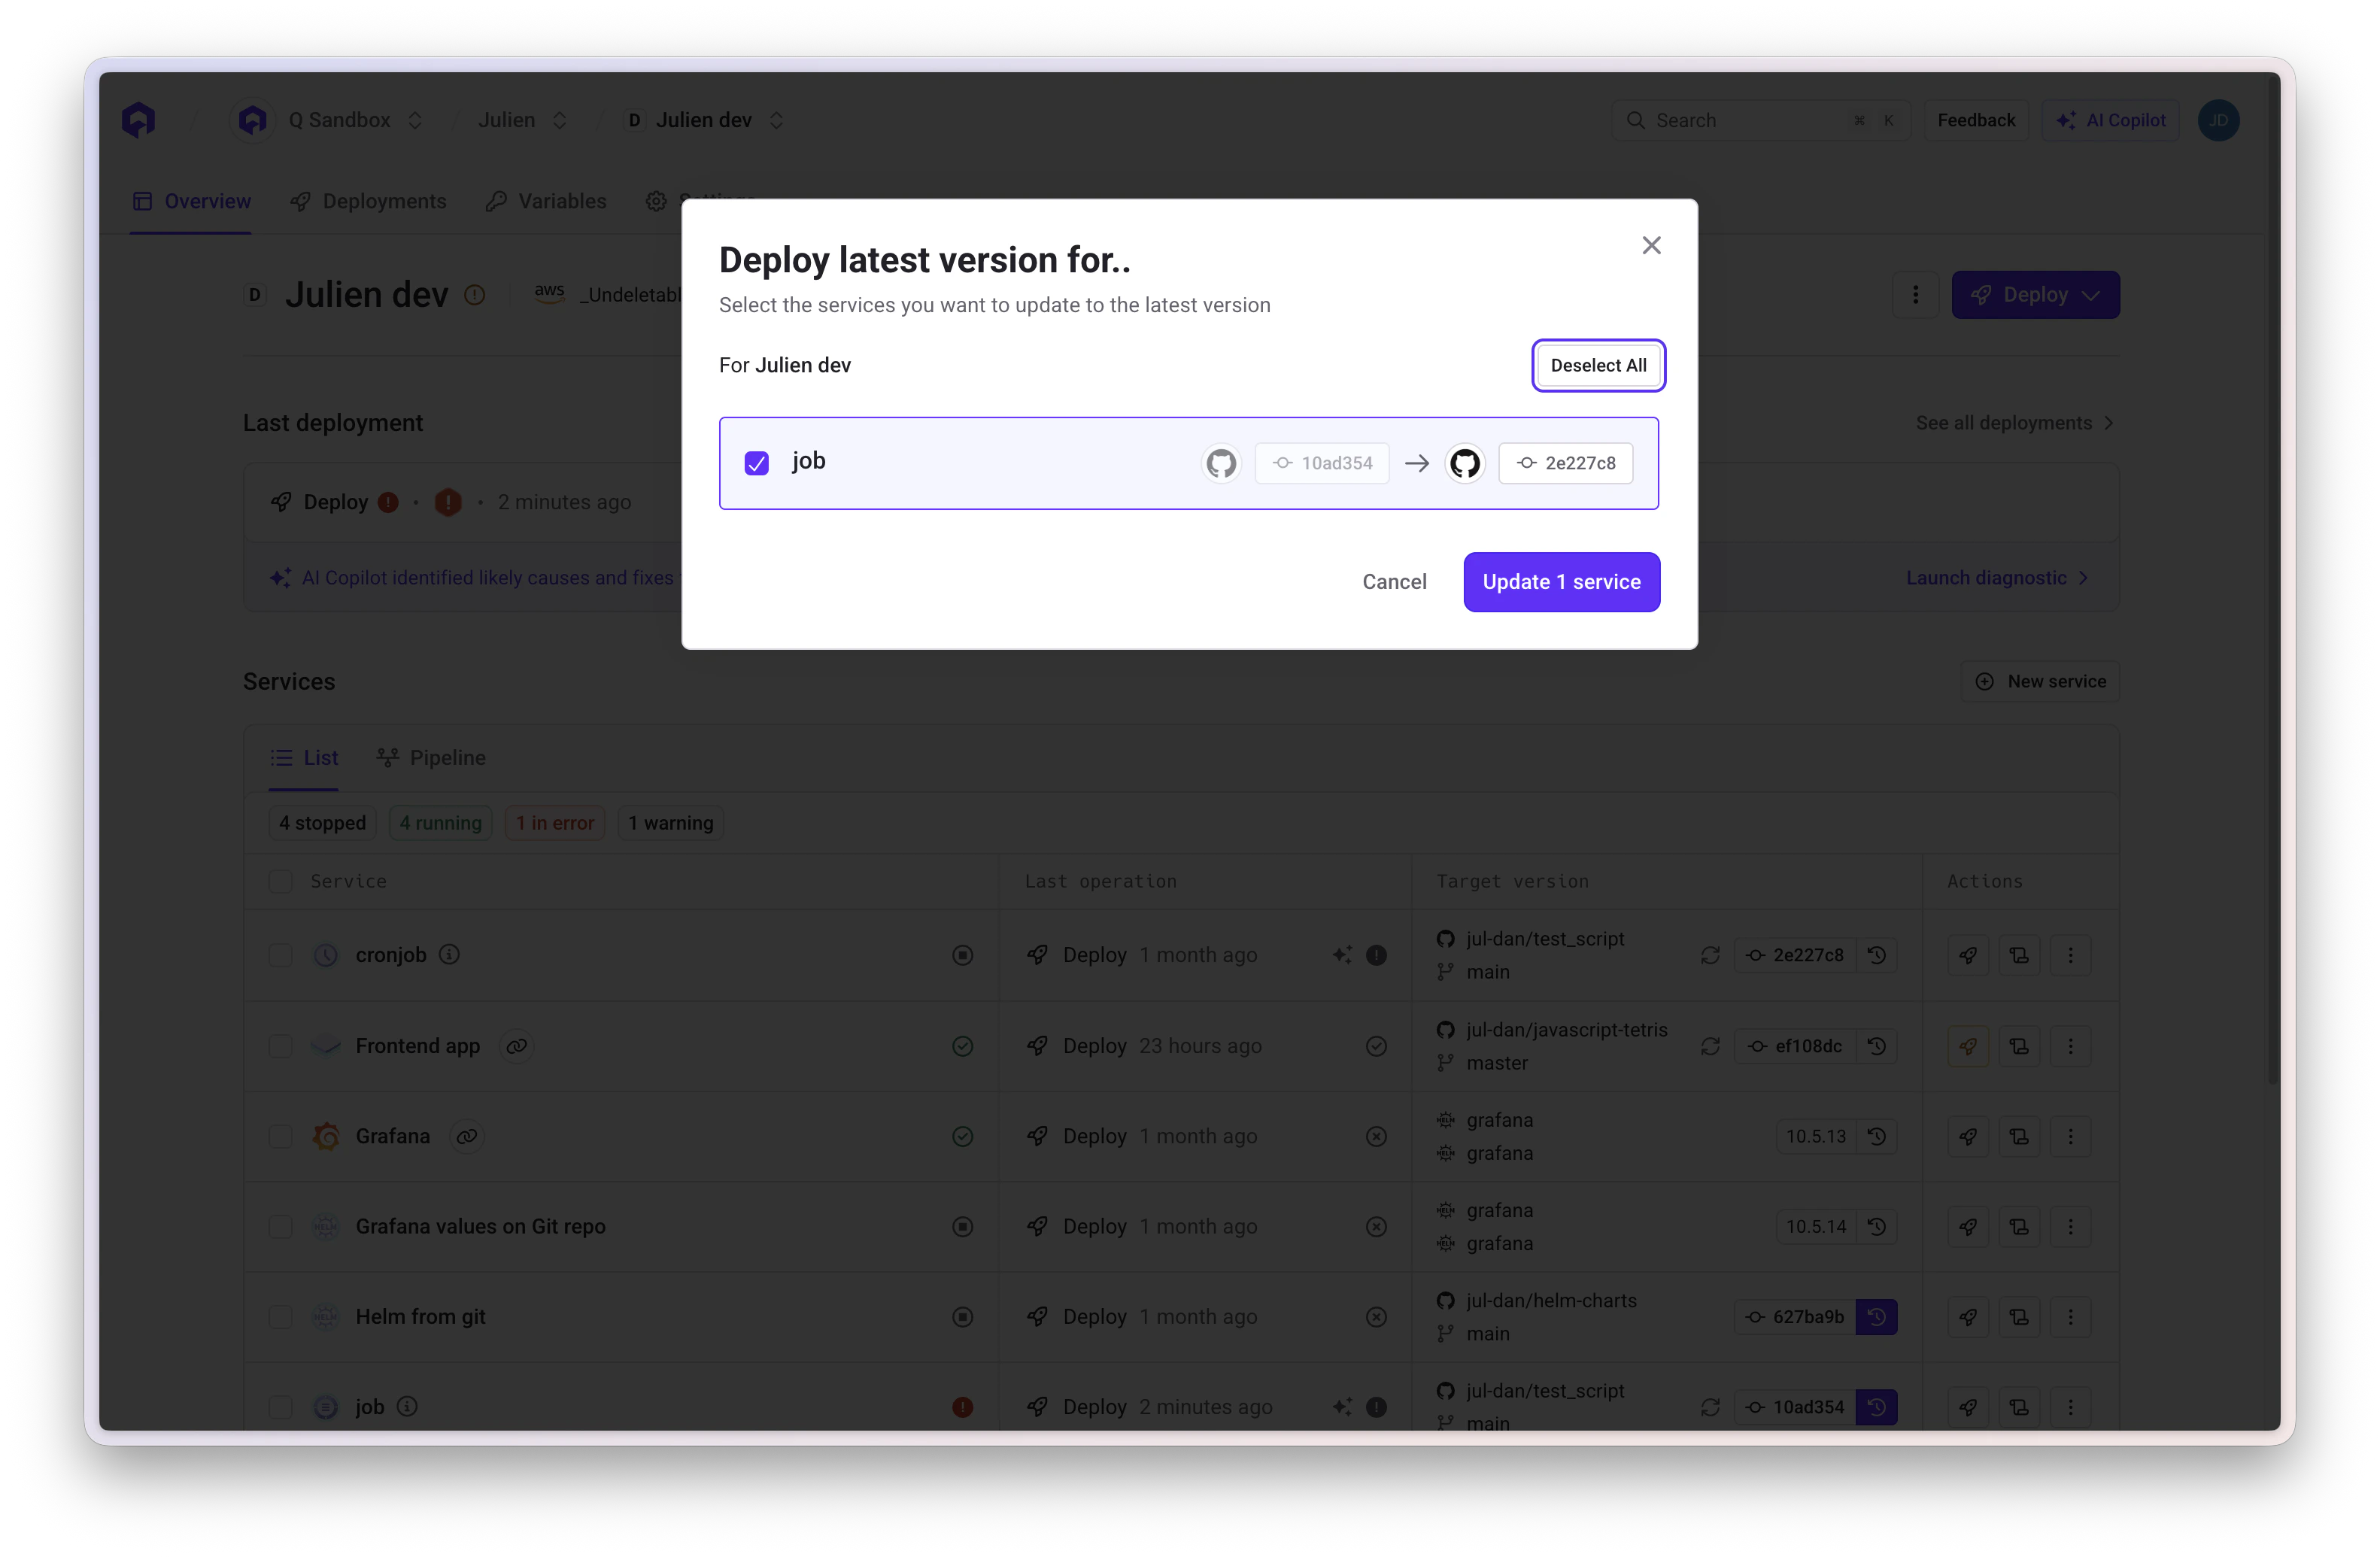Image resolution: width=2380 pixels, height=1557 pixels.
Task: Click the Deselect All button
Action: pos(1598,365)
